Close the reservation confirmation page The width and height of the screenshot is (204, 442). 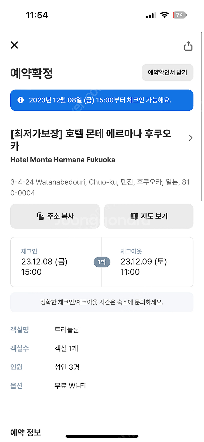pyautogui.click(x=14, y=45)
